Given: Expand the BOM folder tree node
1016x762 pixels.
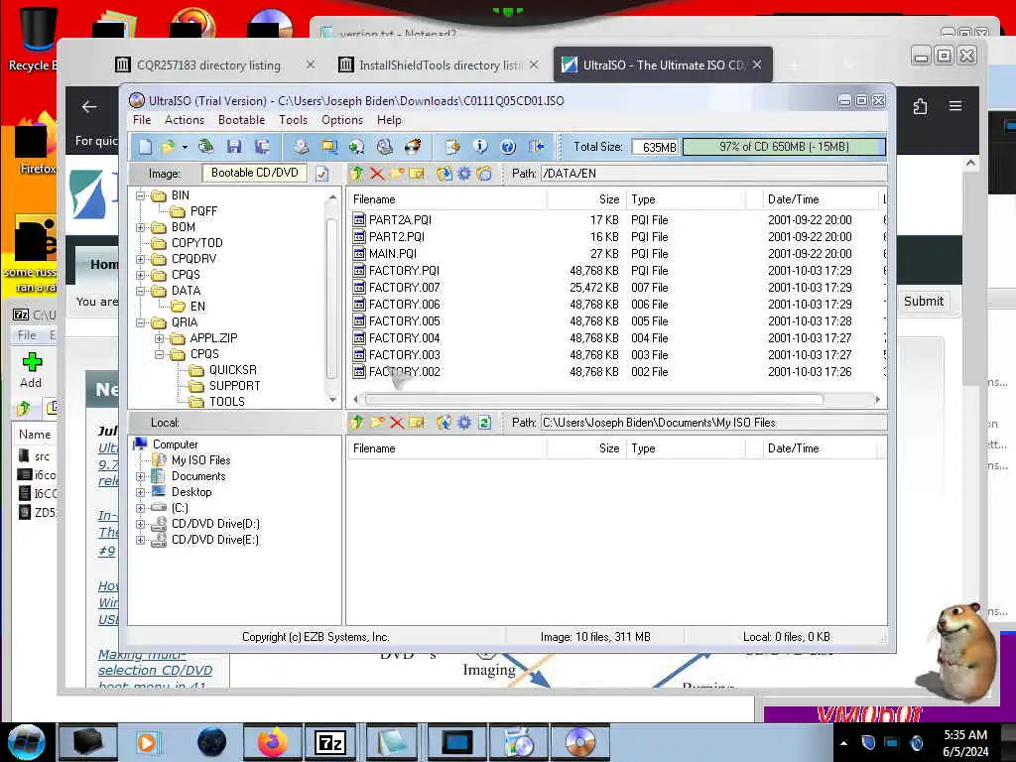Looking at the screenshot, I should [141, 227].
